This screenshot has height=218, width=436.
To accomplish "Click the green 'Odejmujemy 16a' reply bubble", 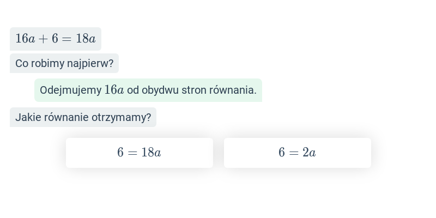I will click(148, 90).
